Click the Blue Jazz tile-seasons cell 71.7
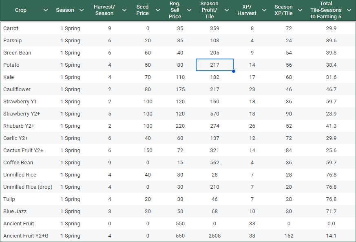Screen dimensions: 356x242 (332, 211)
